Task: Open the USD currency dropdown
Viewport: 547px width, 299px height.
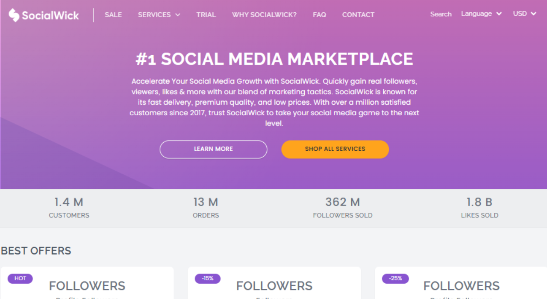Action: [524, 13]
